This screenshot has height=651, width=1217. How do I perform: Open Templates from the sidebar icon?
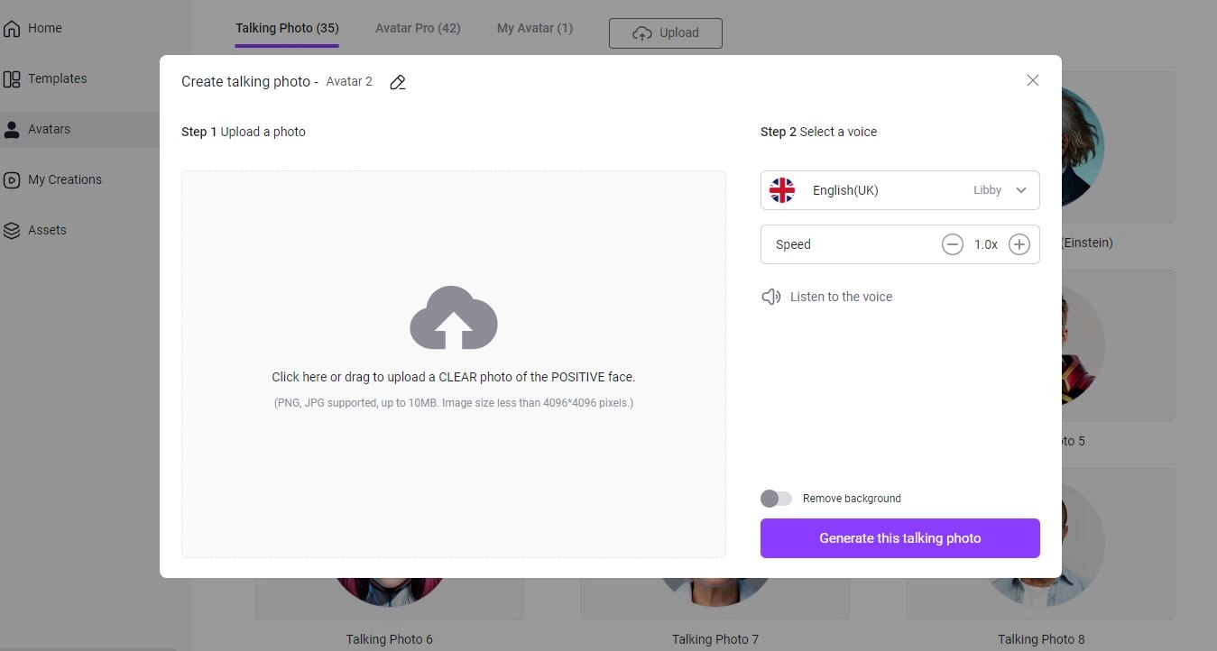coord(12,78)
